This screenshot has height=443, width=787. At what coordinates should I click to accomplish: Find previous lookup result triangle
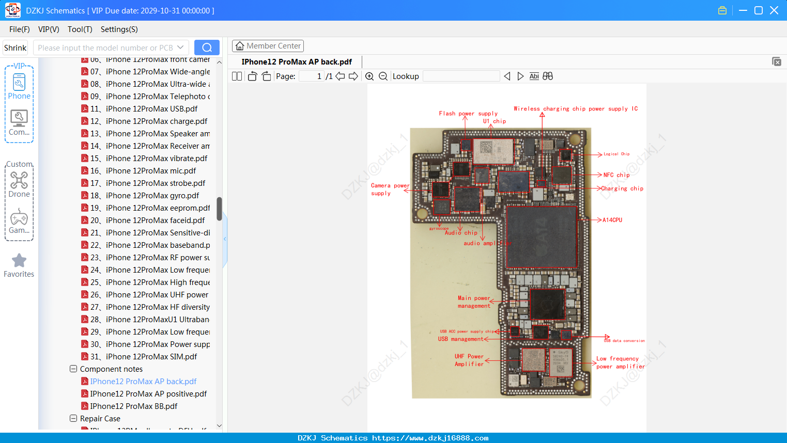tap(507, 76)
